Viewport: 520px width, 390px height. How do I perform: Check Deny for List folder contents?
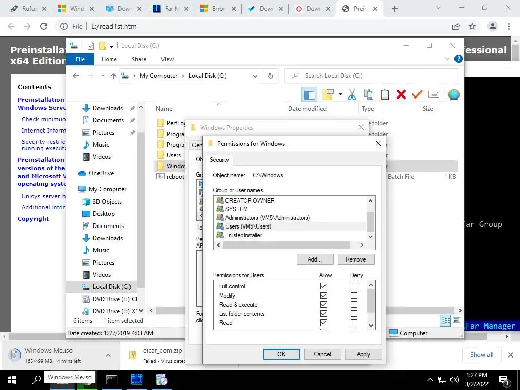tap(354, 313)
